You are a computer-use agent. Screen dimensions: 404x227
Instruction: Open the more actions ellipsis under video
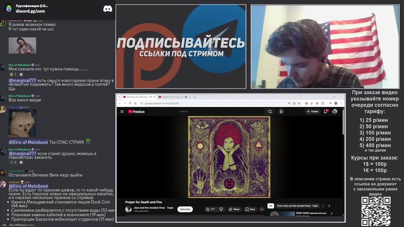[262, 209]
